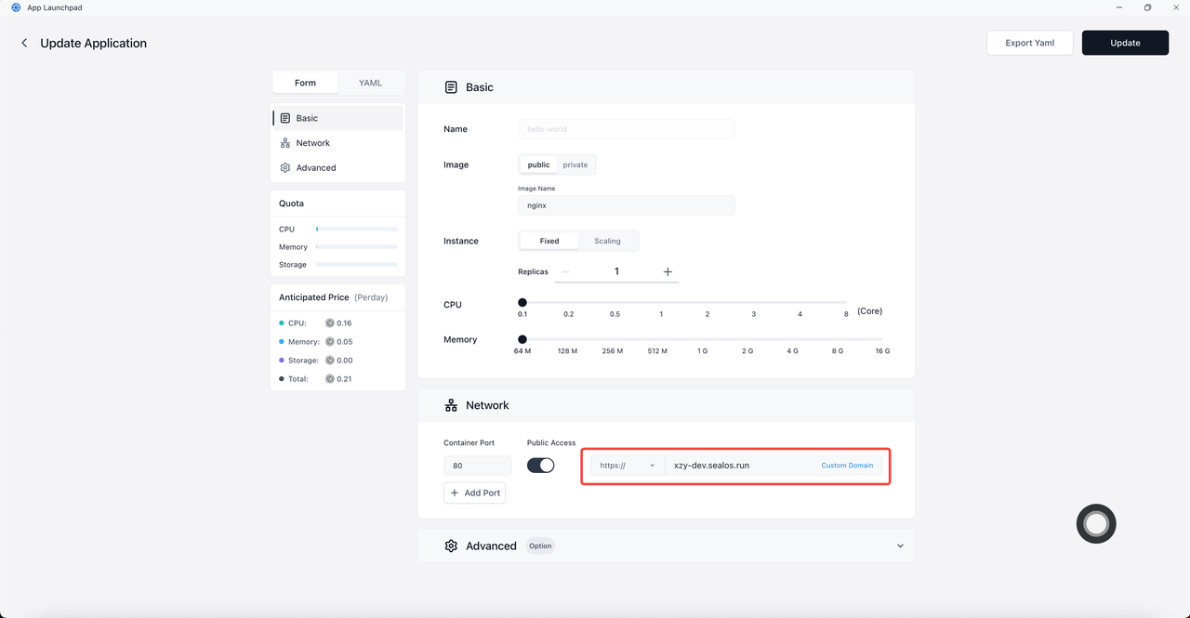
Task: Click the back arrow beside Update Application
Action: pyautogui.click(x=24, y=43)
